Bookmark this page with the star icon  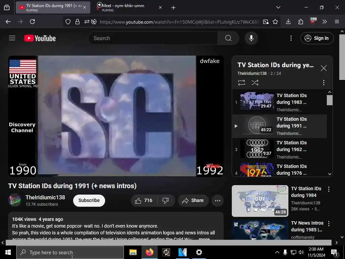[x=275, y=22]
